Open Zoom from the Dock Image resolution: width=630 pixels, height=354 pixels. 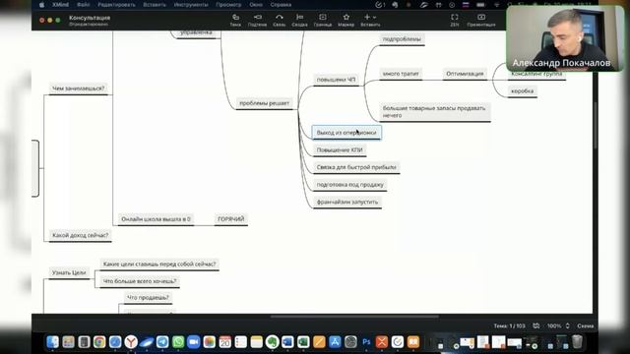coord(194,342)
